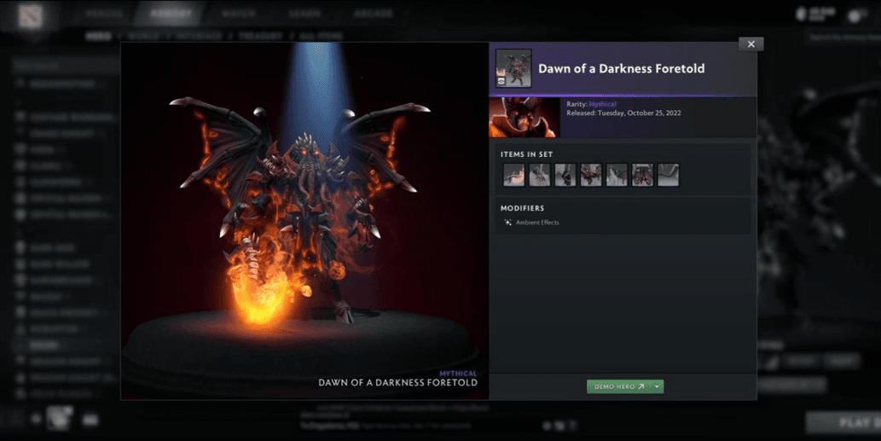
Task: Pick the last item icon in Items in Set
Action: [668, 175]
